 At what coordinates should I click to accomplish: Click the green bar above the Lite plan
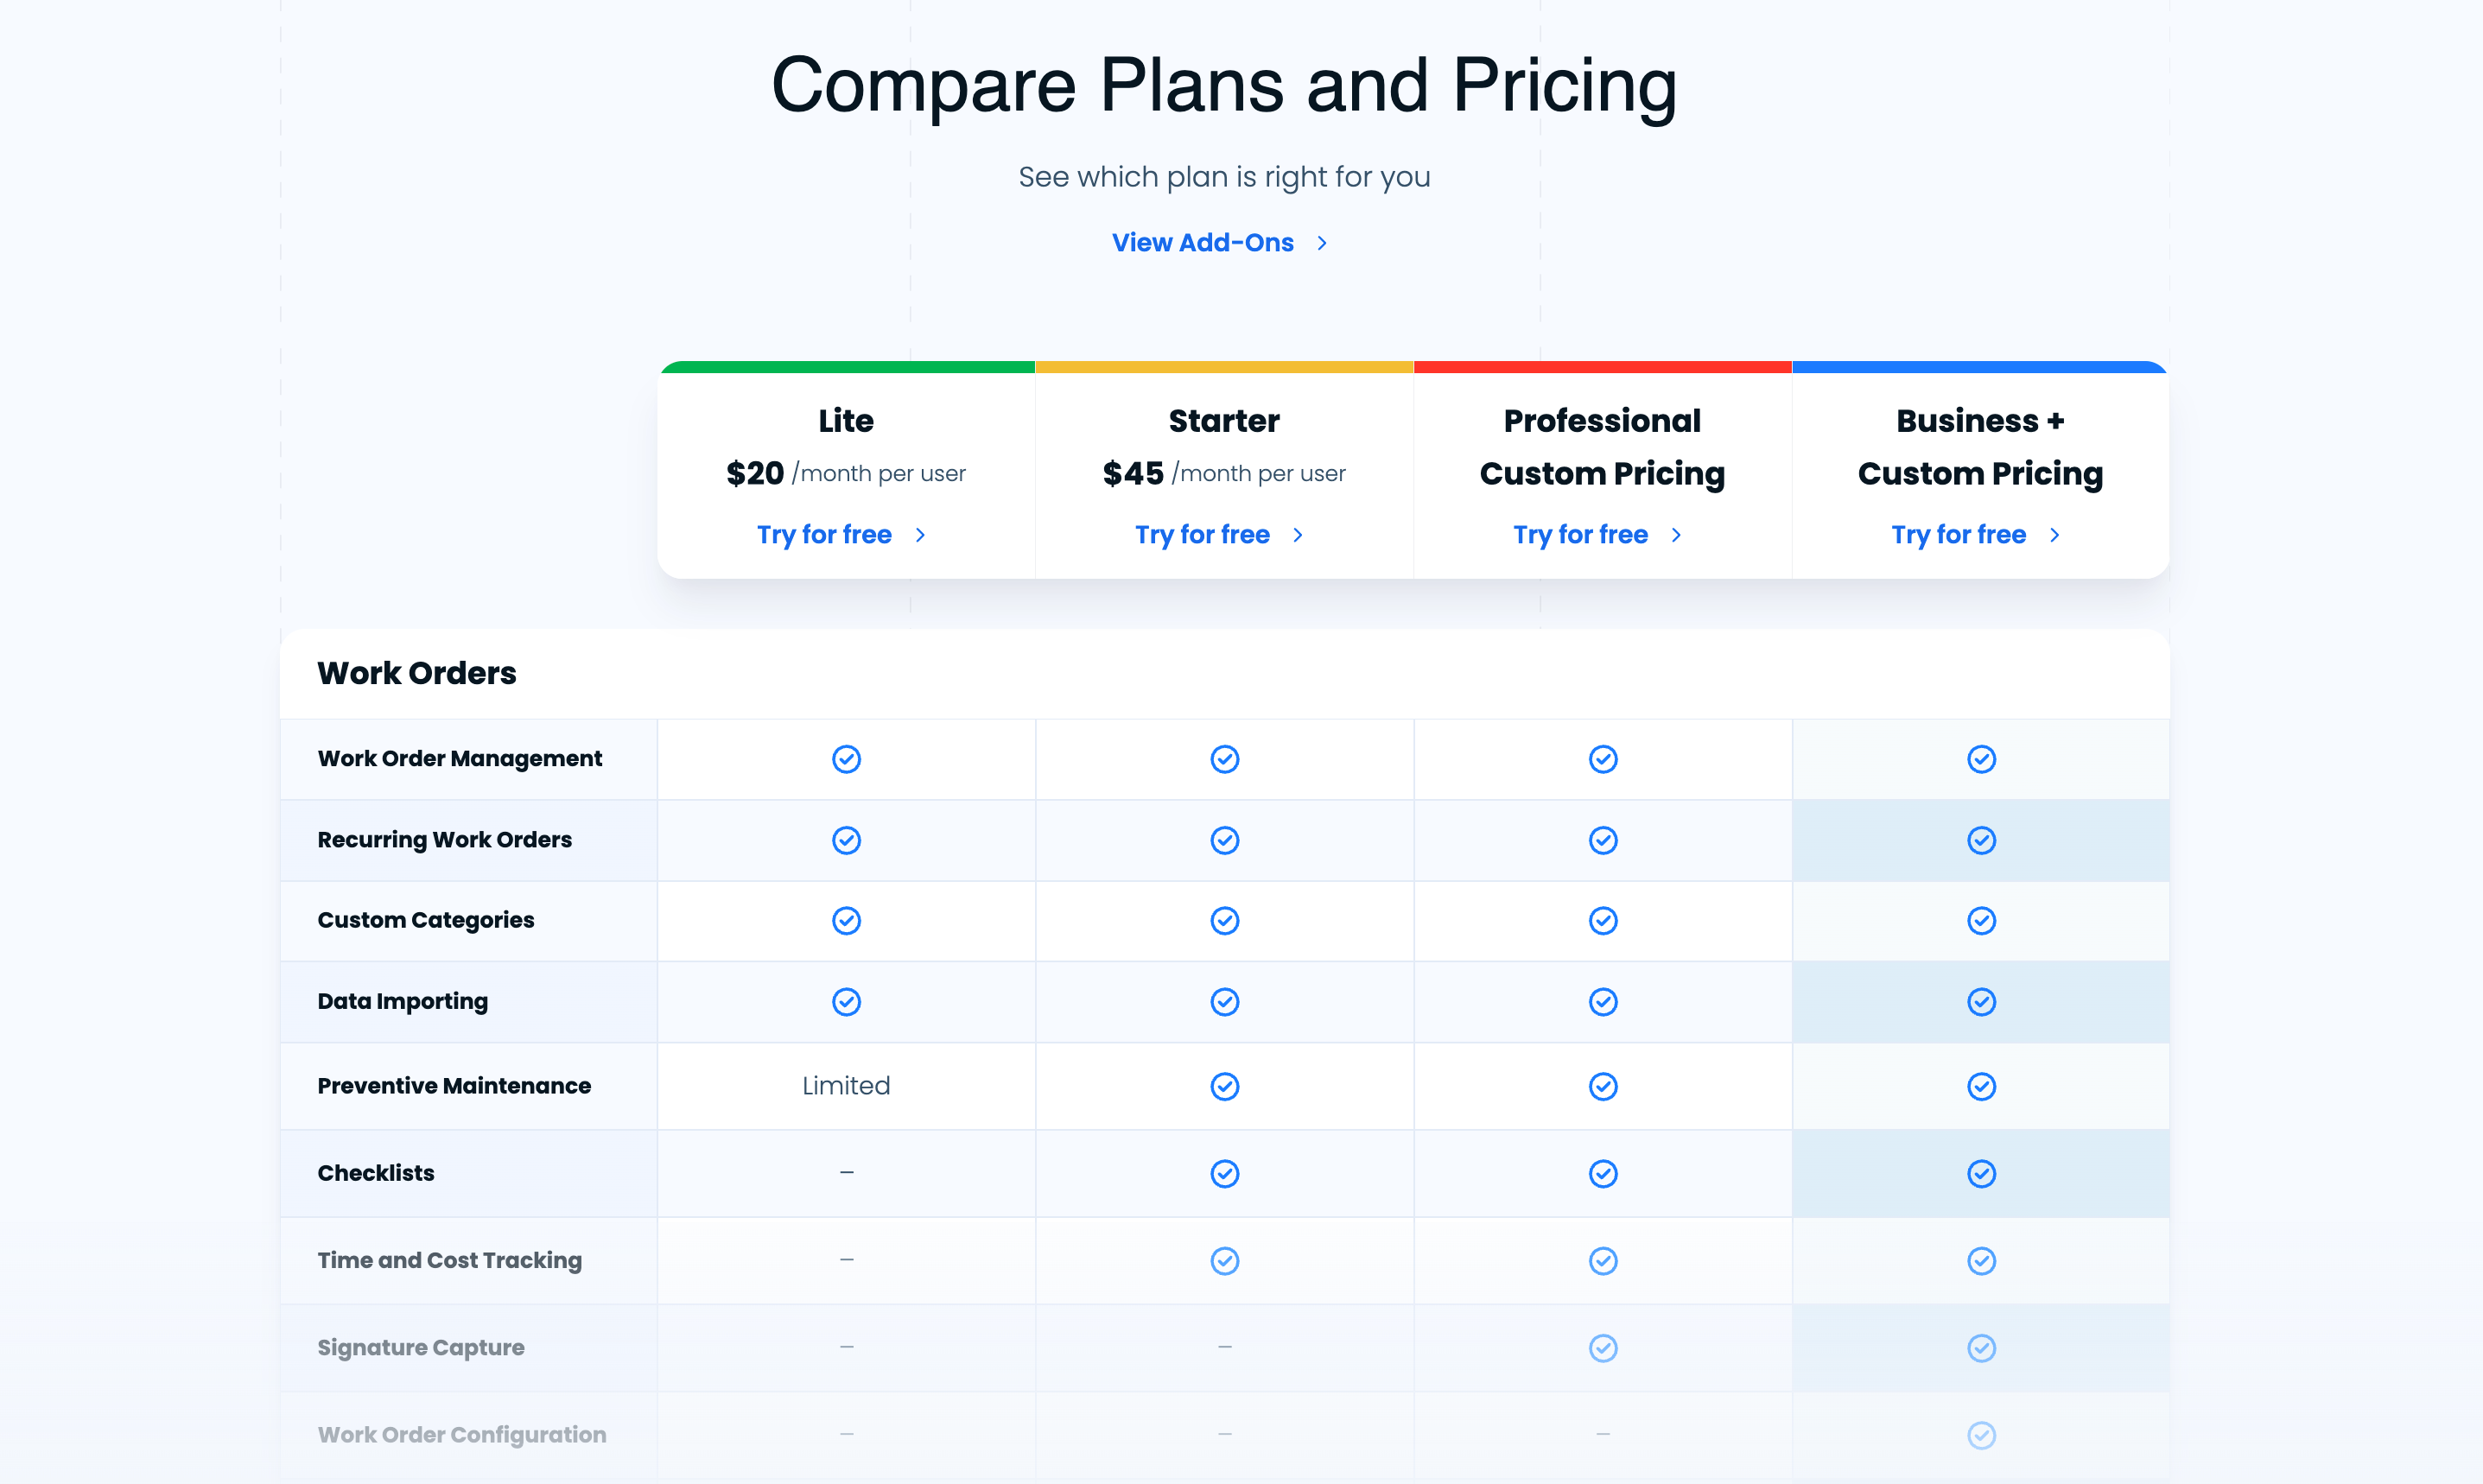click(x=845, y=366)
